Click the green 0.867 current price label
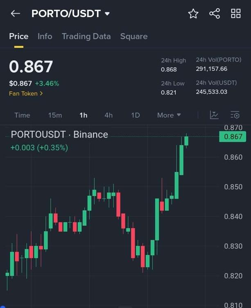This screenshot has height=308, width=251. (x=233, y=137)
